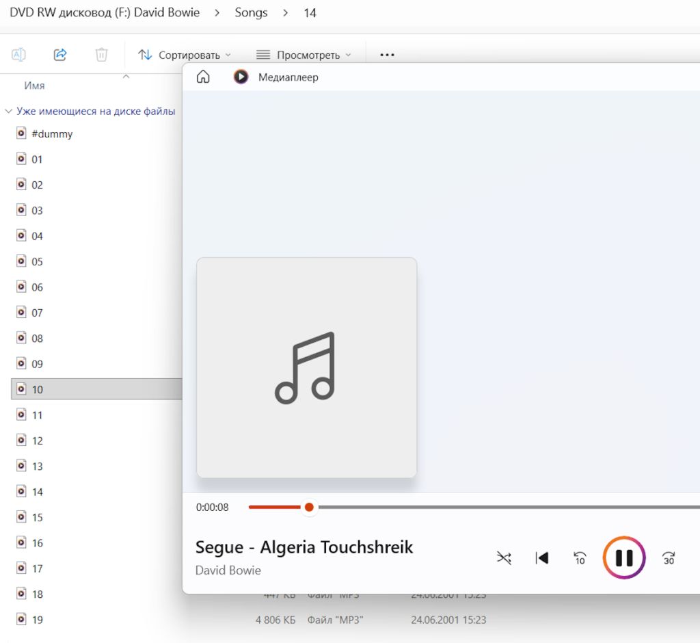Click the file icon for 06
The height and width of the screenshot is (643, 700).
[x=21, y=287]
